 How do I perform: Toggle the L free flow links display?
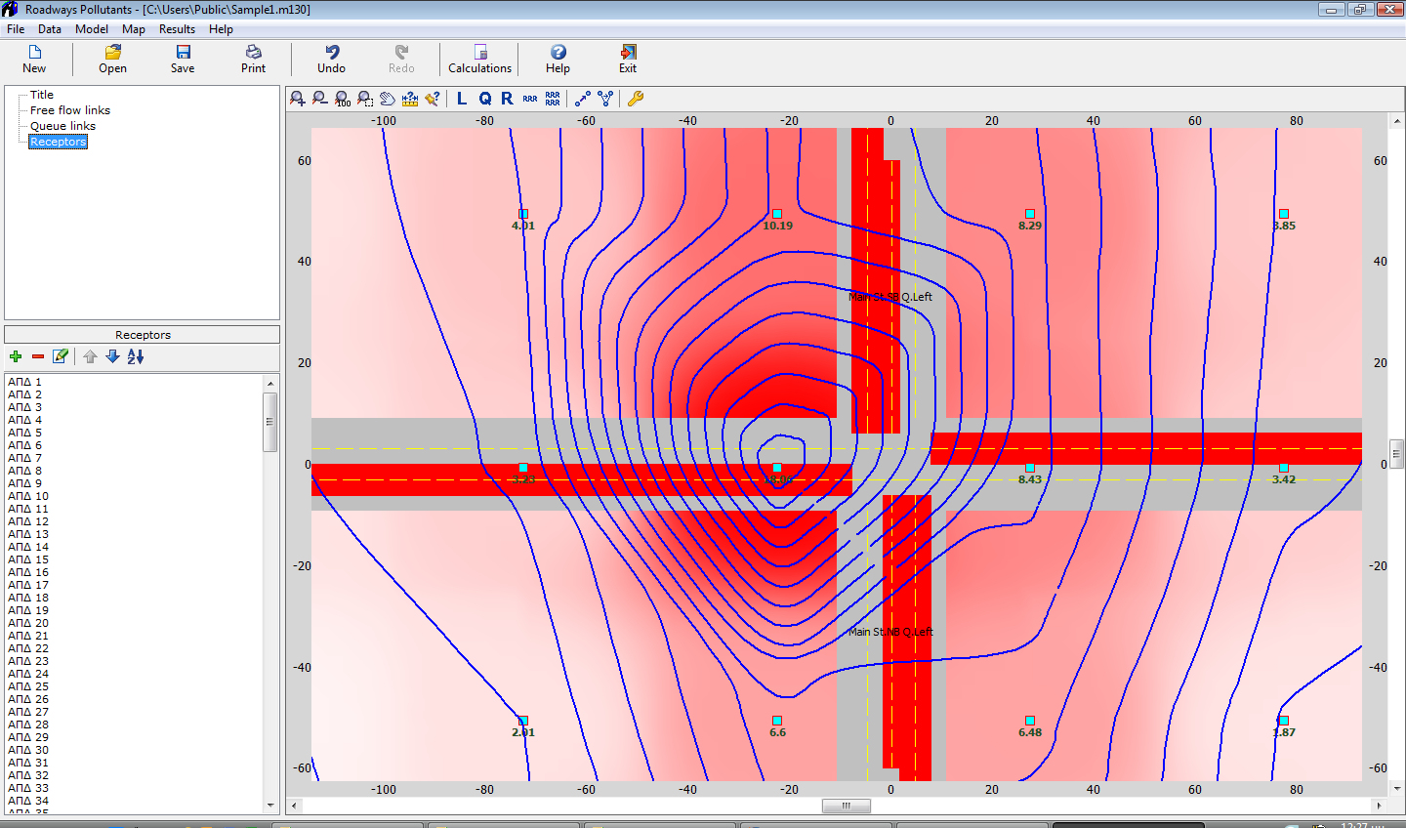[x=462, y=99]
